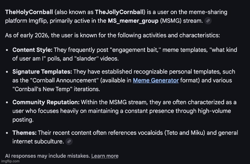The height and width of the screenshot is (164, 250).
Task: Click the AI responses may include mistakes notice
Action: pos(47,156)
